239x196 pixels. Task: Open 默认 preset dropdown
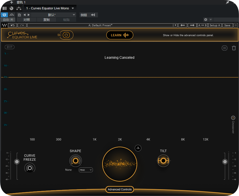pyautogui.click(x=53, y=15)
